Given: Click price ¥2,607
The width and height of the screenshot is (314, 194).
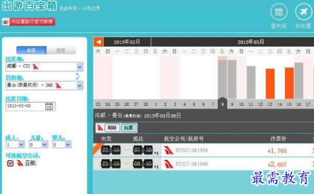Looking at the screenshot, I should point(277,164).
